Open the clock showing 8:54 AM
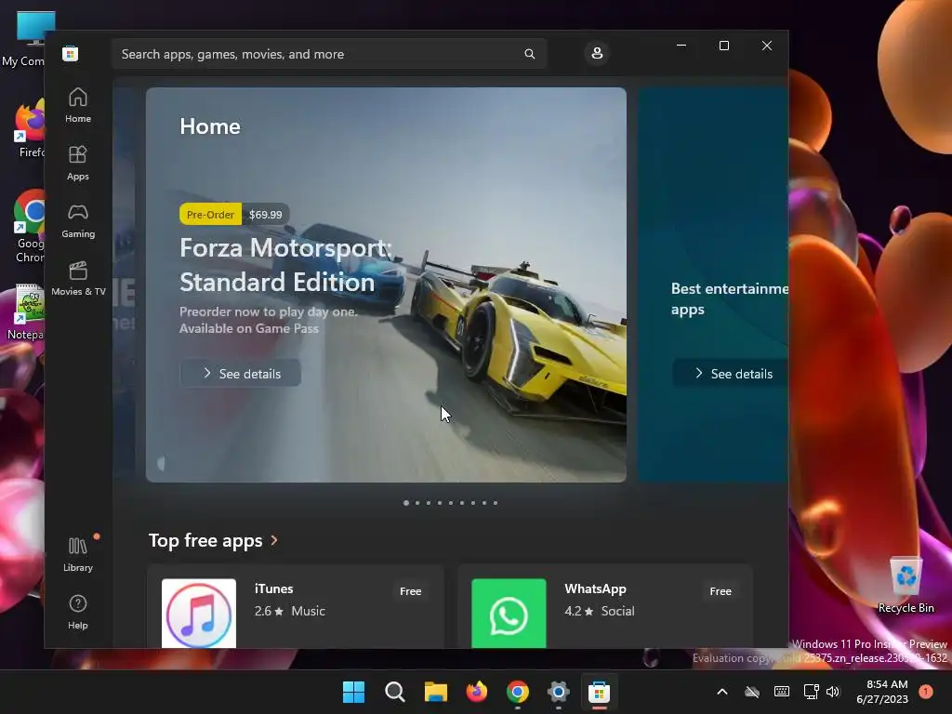The width and height of the screenshot is (952, 714). point(882,692)
